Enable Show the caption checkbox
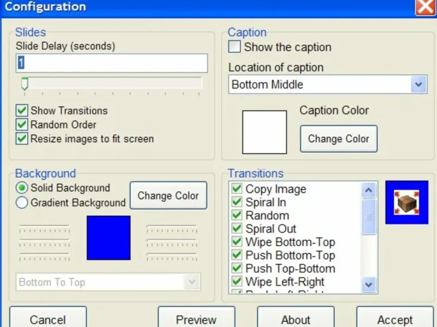This screenshot has height=327, width=437. click(x=234, y=47)
